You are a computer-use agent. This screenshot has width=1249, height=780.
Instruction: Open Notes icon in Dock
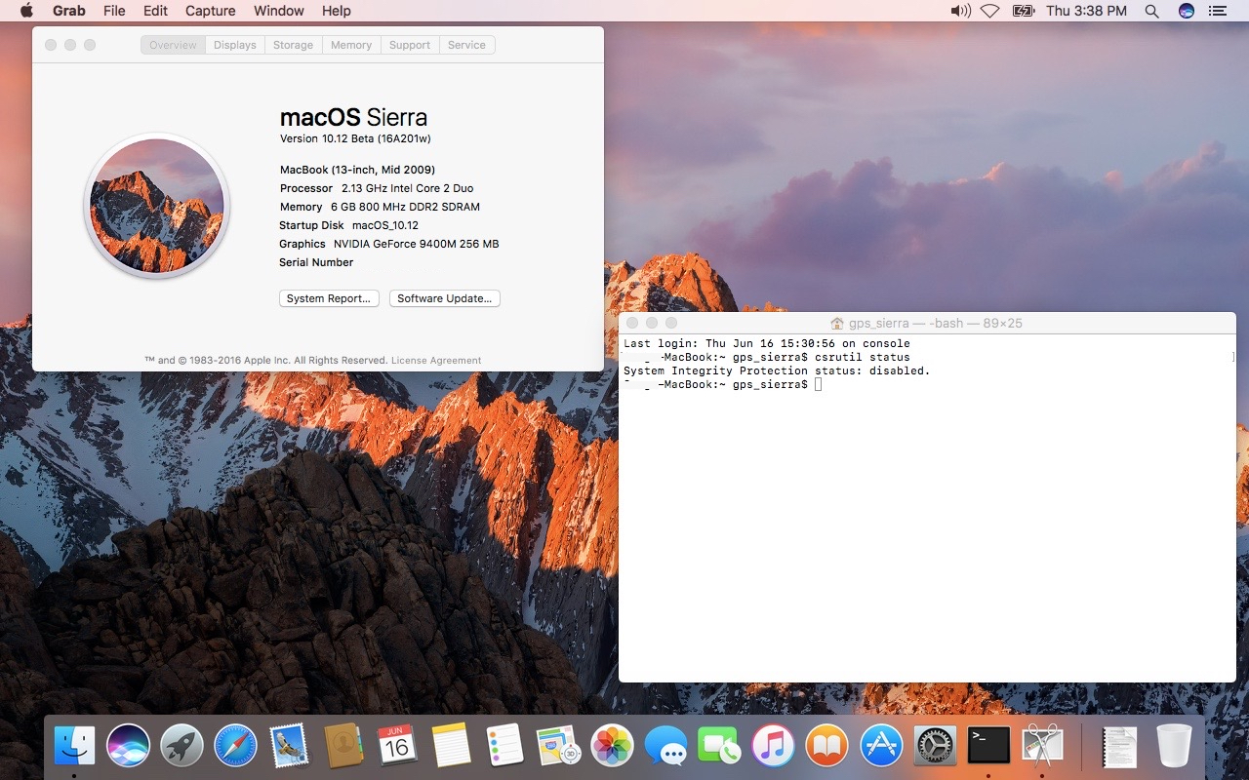pyautogui.click(x=451, y=746)
